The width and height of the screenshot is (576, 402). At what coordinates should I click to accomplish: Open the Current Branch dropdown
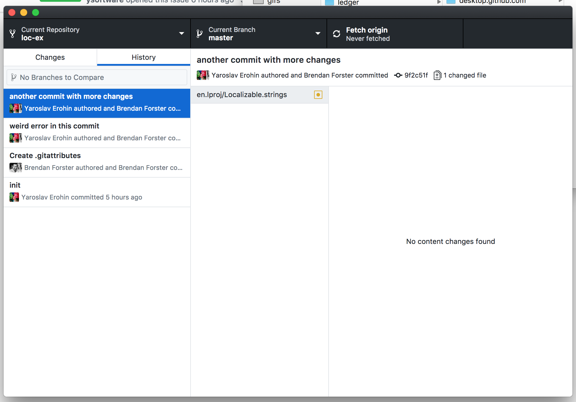click(318, 33)
